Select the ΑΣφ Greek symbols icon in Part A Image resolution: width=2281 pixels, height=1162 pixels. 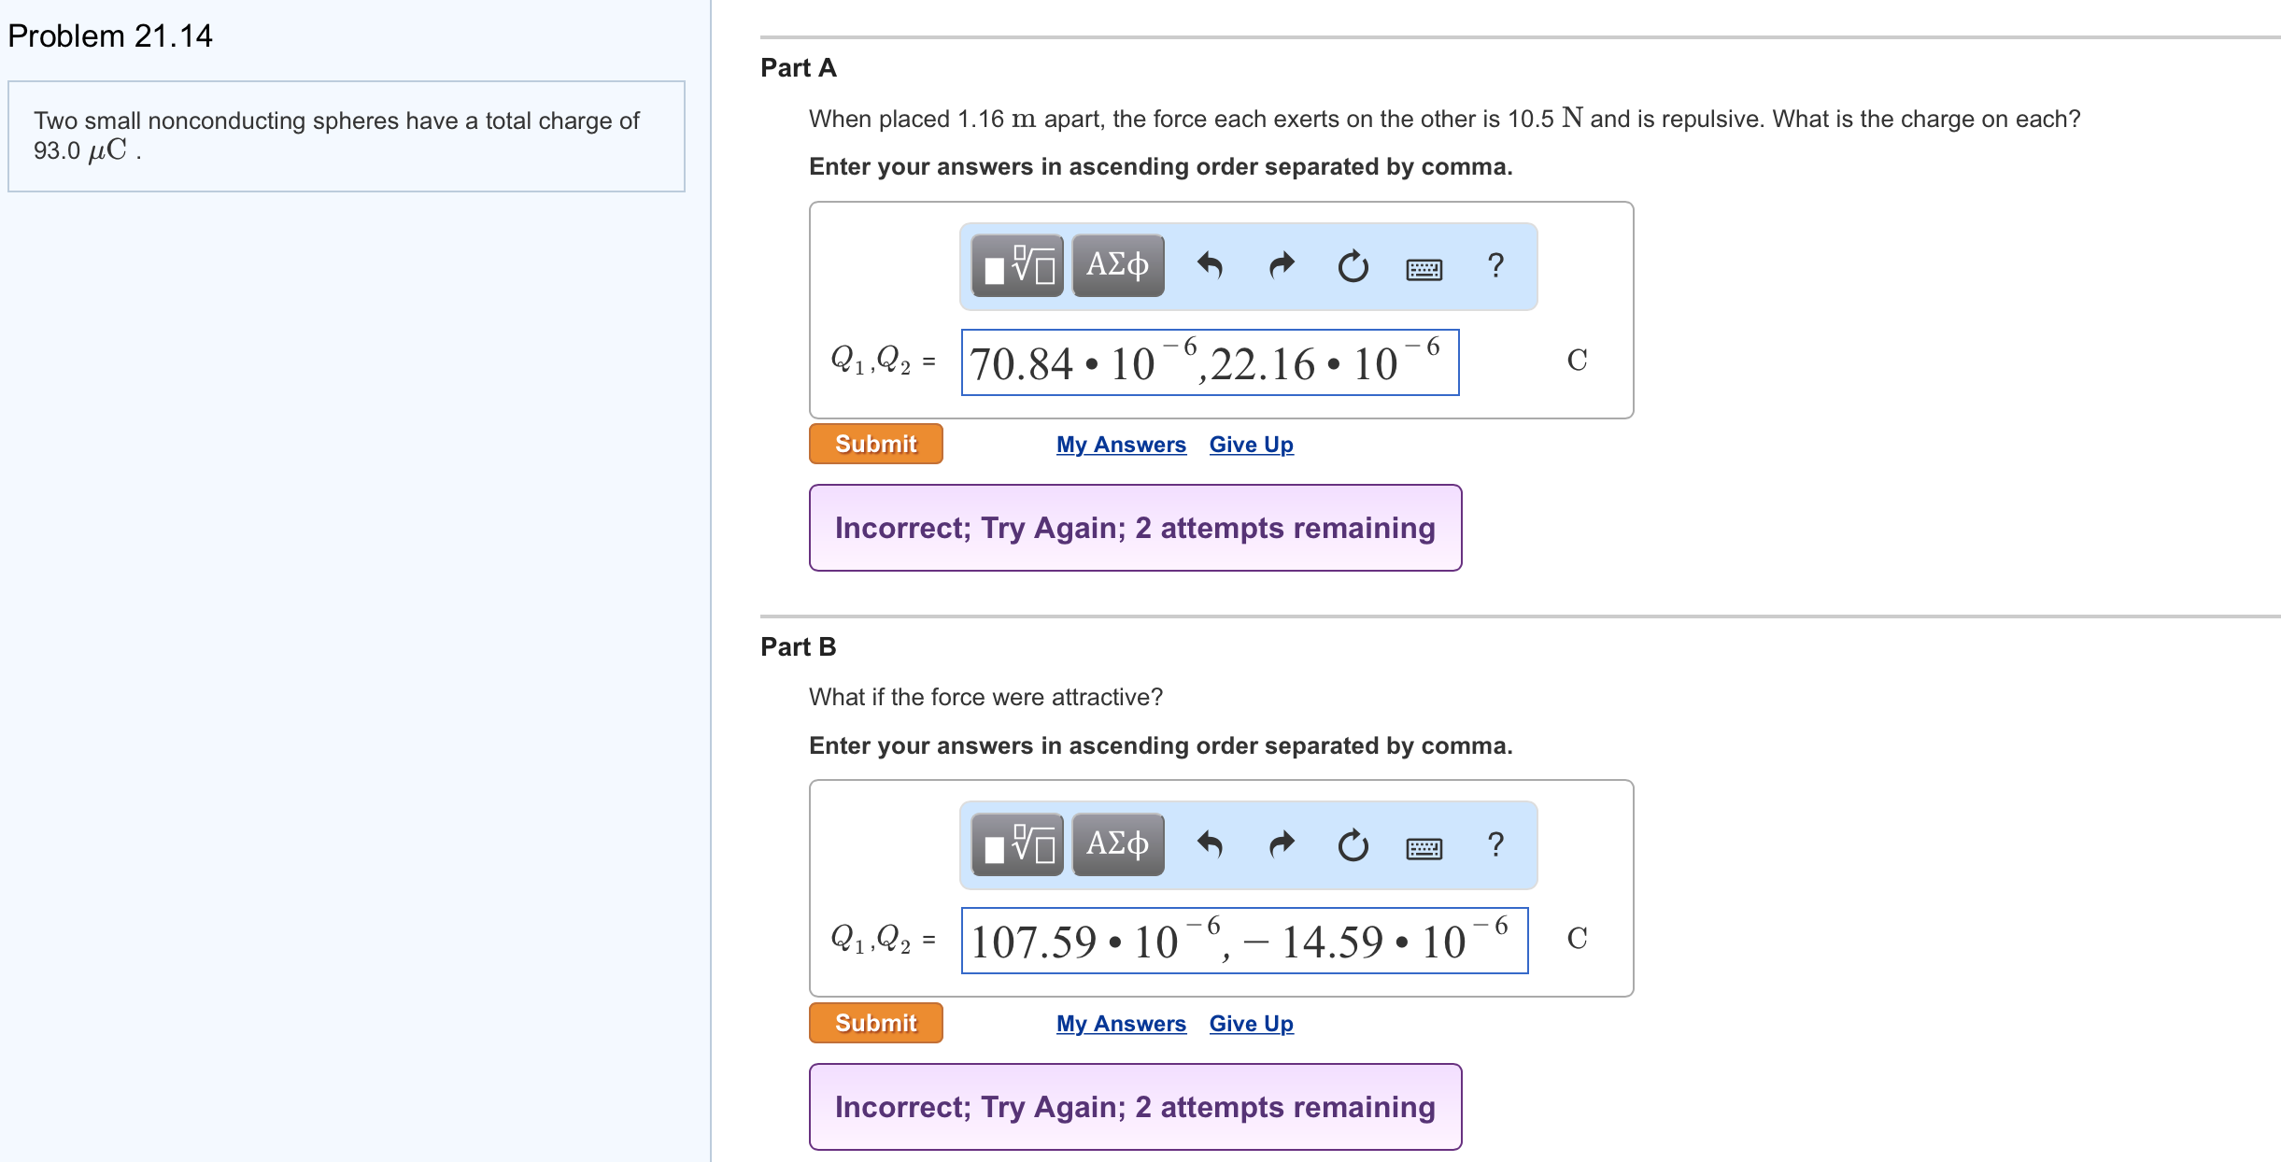[x=1116, y=266]
